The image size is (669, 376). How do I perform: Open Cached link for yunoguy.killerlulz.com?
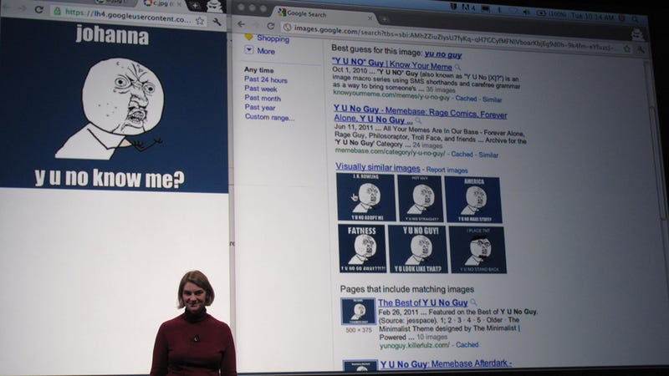(x=467, y=344)
